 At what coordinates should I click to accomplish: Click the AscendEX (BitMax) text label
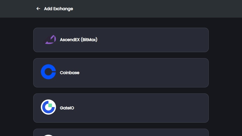tap(79, 40)
